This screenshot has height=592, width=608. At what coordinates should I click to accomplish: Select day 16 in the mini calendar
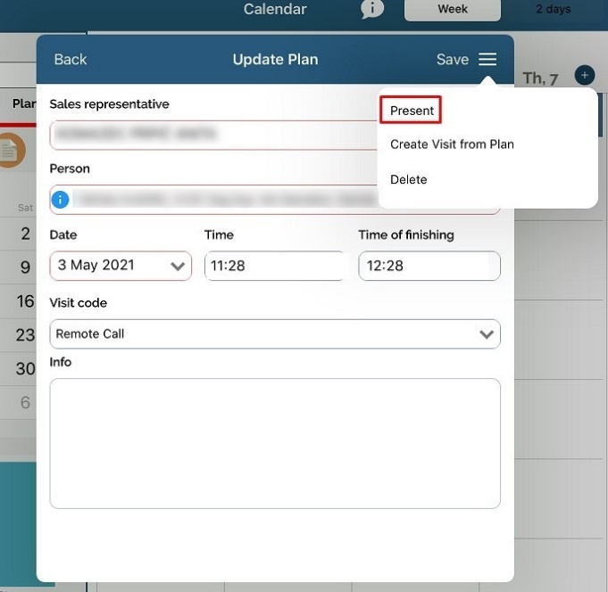click(x=25, y=301)
